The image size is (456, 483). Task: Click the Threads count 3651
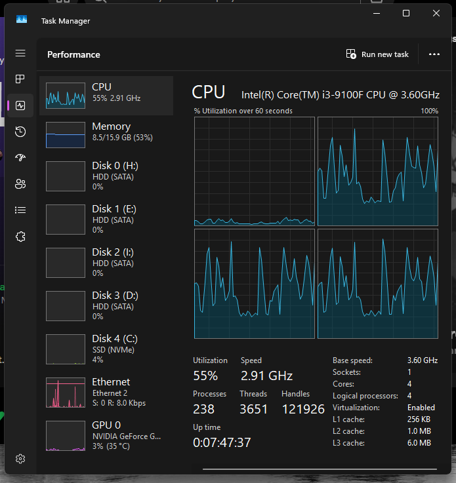(253, 409)
